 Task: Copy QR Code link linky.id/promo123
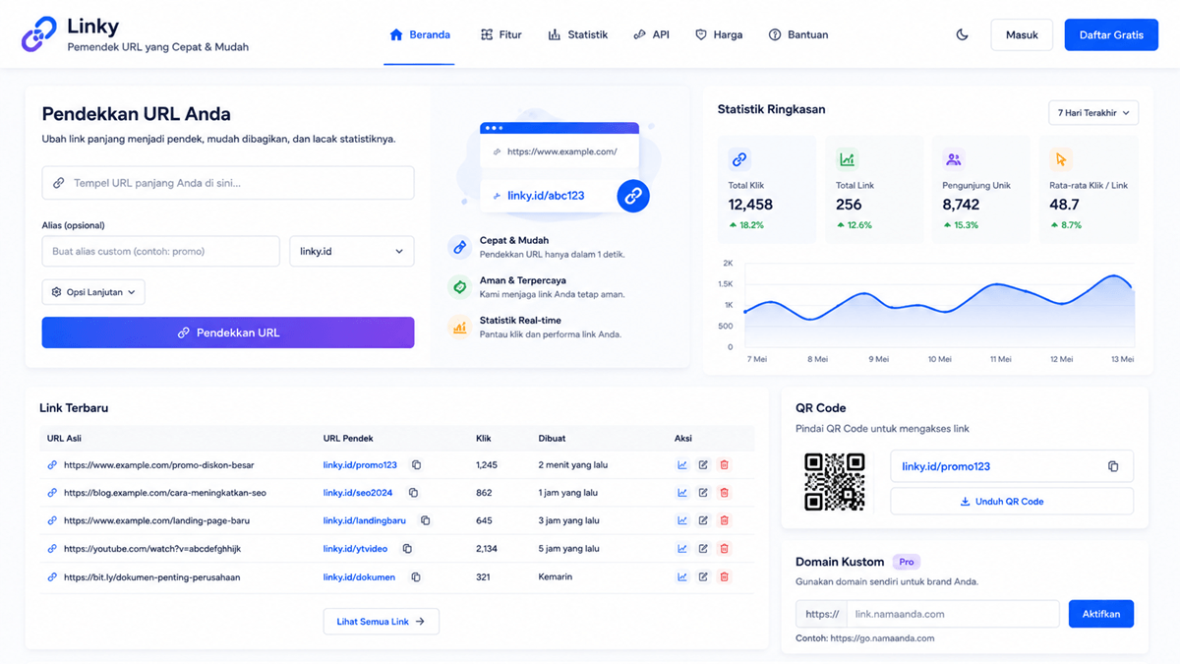(1113, 466)
